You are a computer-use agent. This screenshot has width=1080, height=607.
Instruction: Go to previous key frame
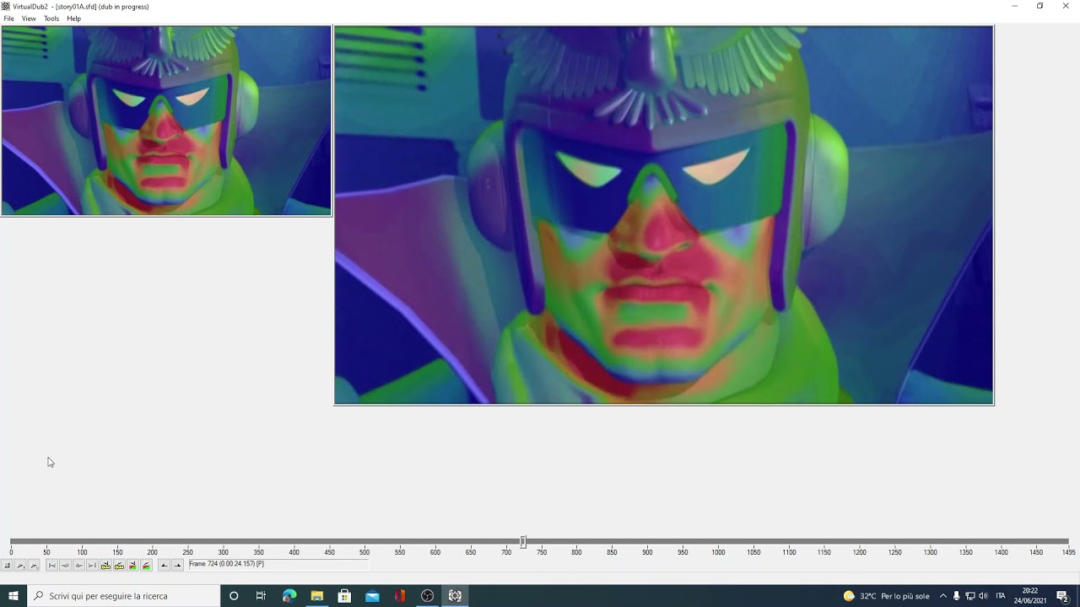[105, 565]
